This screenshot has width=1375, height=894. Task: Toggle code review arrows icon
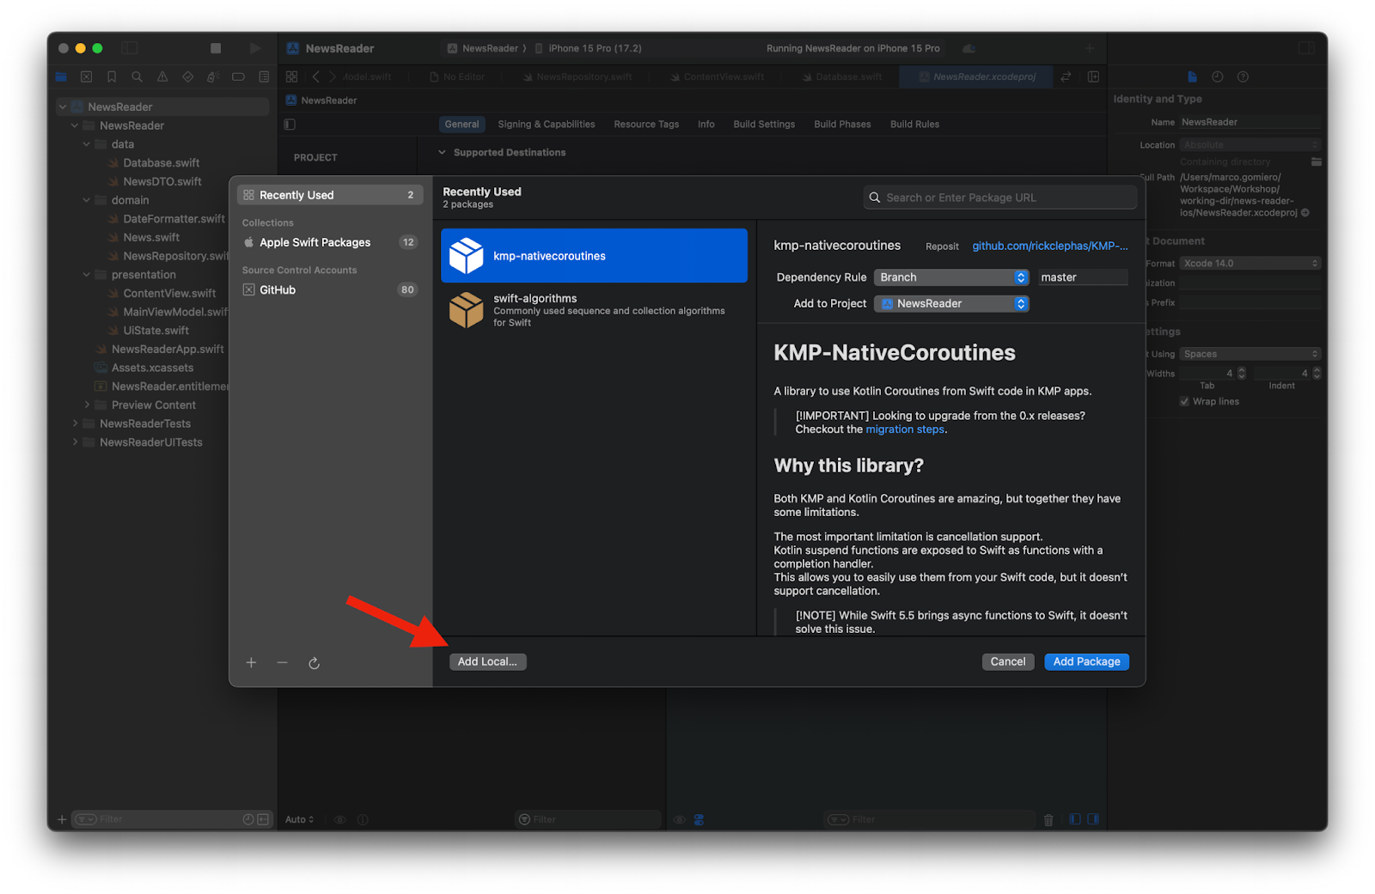(x=1066, y=76)
